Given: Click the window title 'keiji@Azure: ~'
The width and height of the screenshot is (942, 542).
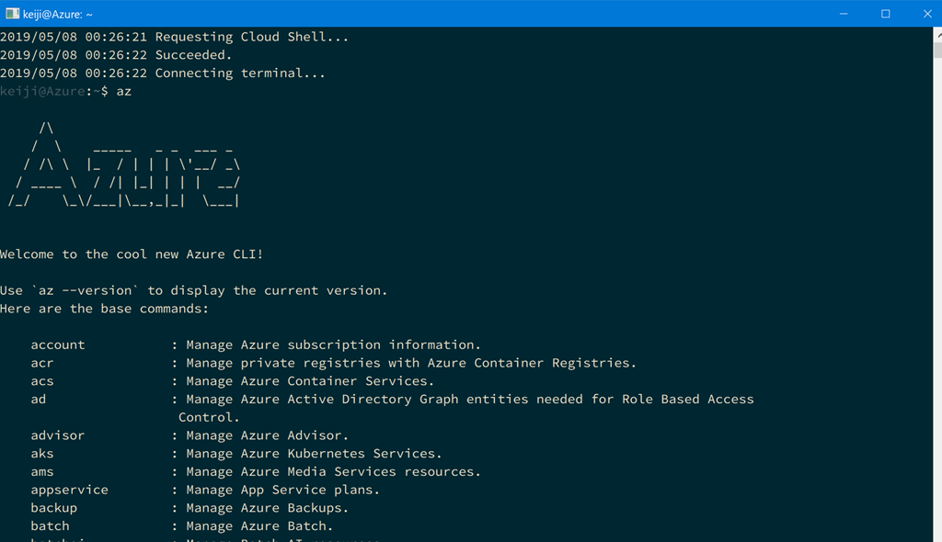Looking at the screenshot, I should [57, 14].
